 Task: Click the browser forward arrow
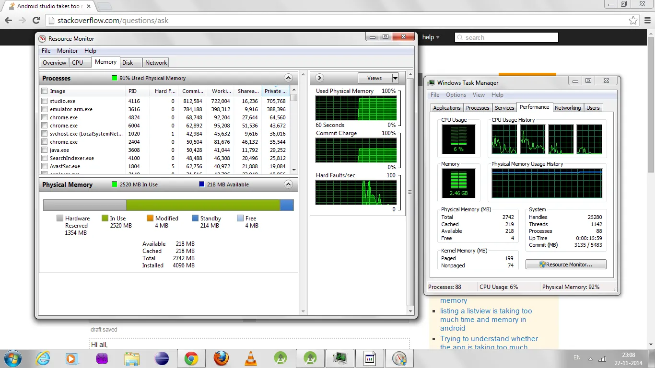point(22,20)
